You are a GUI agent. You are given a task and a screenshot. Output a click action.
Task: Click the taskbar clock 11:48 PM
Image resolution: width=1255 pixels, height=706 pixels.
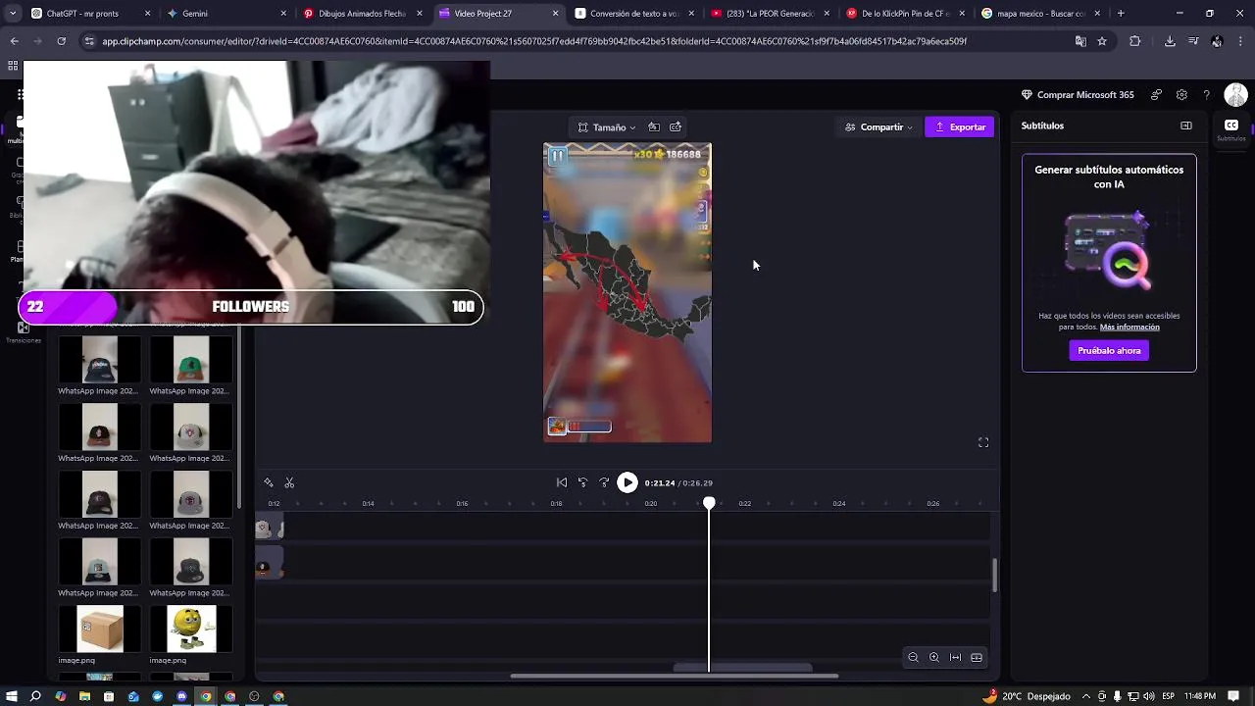(1200, 696)
